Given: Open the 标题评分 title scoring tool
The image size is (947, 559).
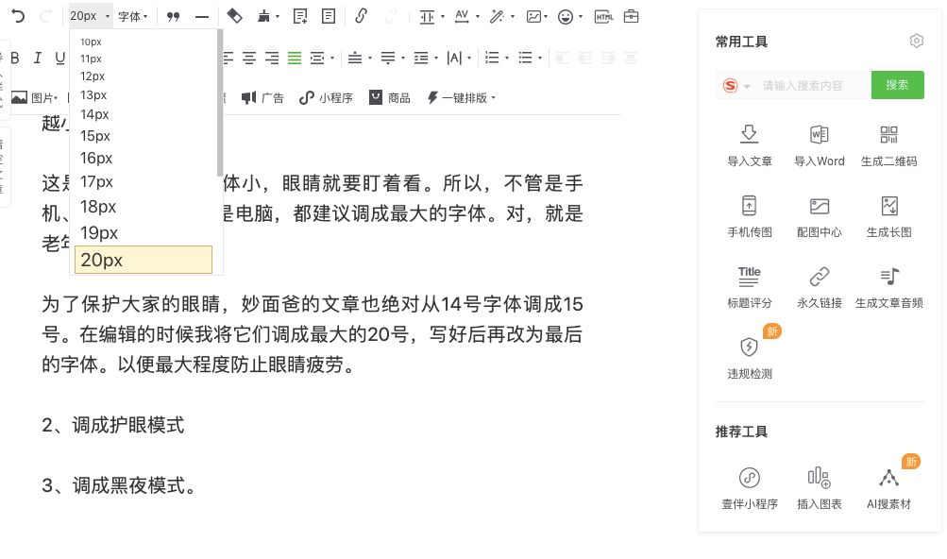Looking at the screenshot, I should click(x=749, y=287).
